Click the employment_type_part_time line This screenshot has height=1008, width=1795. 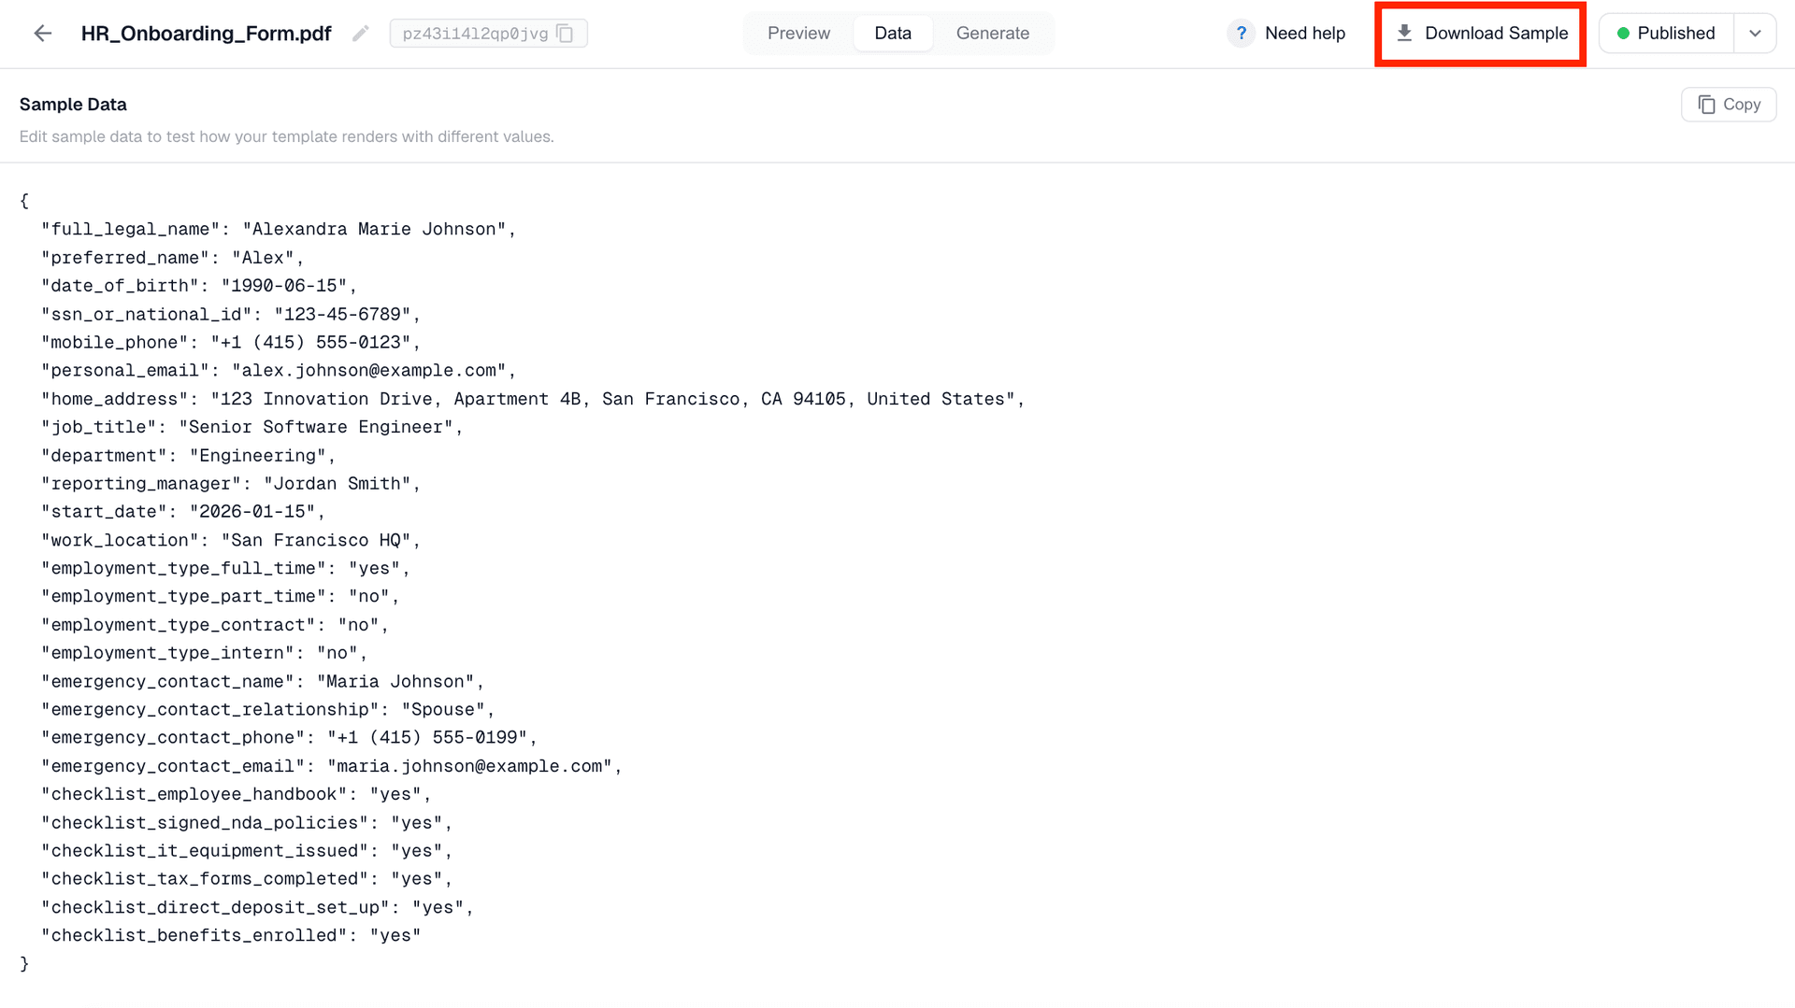click(220, 596)
